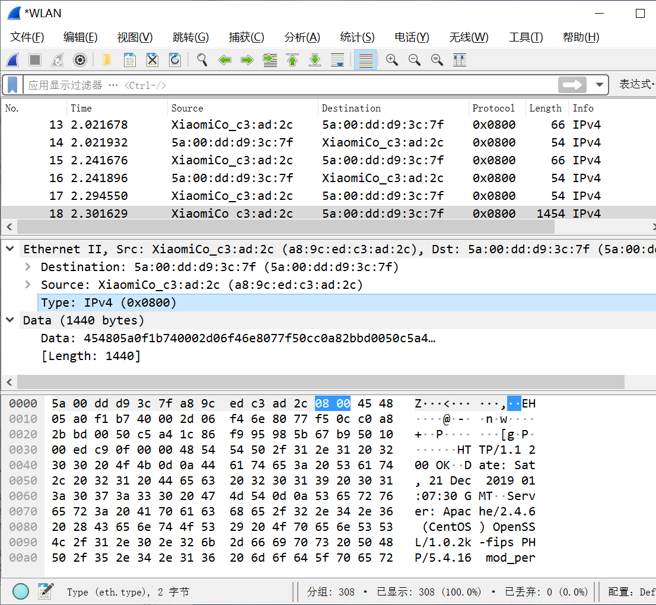Toggle auto-scroll during live capture
Image resolution: width=656 pixels, height=605 pixels.
[337, 60]
